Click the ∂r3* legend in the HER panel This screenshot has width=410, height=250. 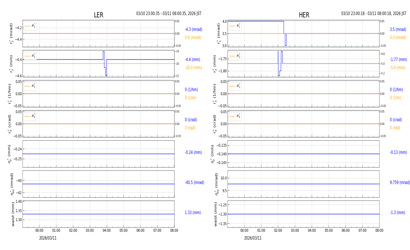click(x=235, y=86)
